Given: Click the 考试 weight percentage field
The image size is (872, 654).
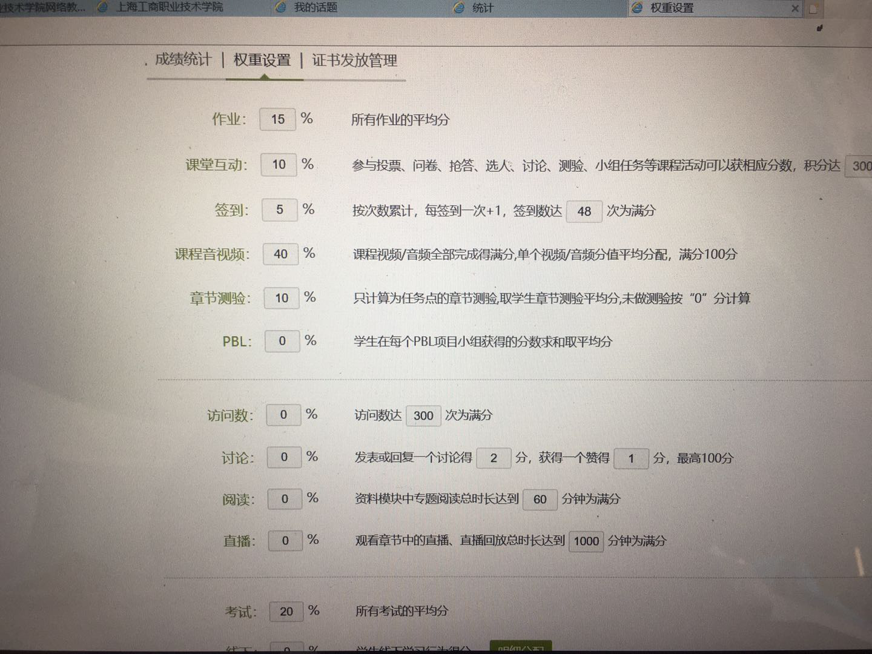Looking at the screenshot, I should coord(286,611).
